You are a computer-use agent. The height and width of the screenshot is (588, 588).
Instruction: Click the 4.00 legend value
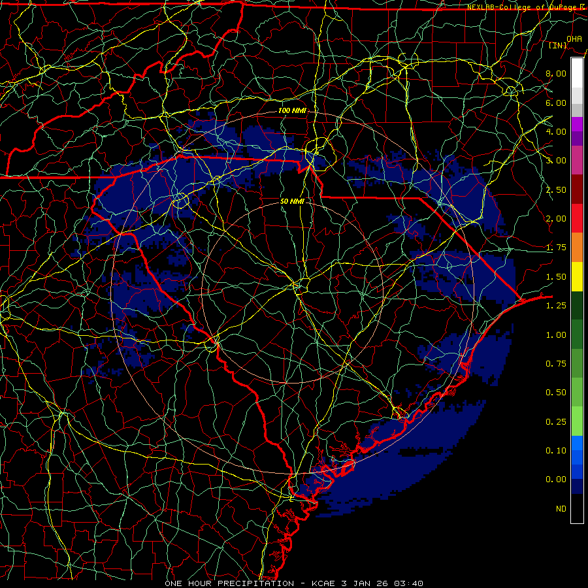point(556,131)
